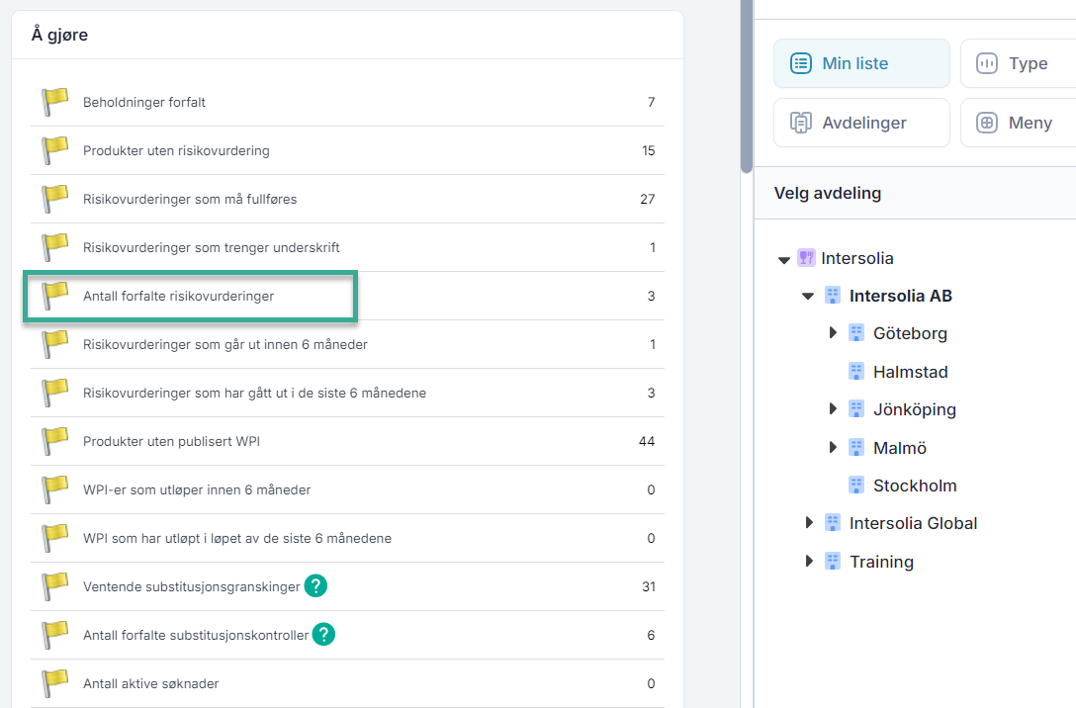
Task: Click flag for WPI som har utløpt
Action: pos(55,539)
